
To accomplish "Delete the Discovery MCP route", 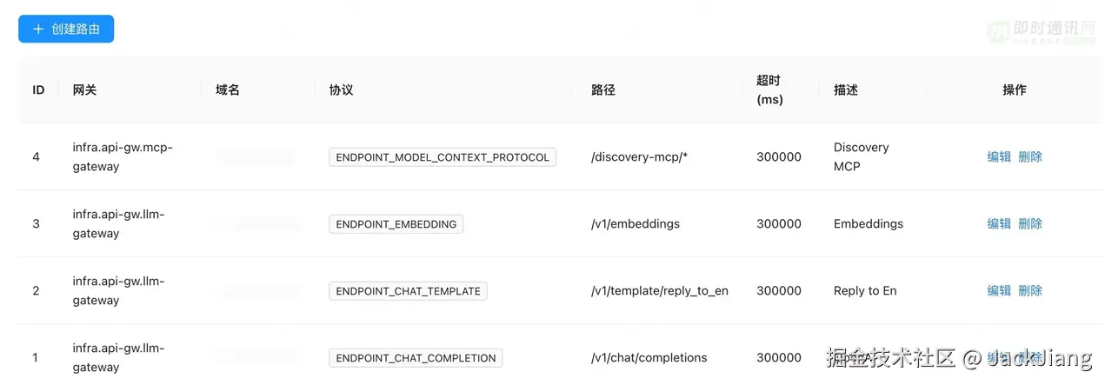I will coord(1030,156).
